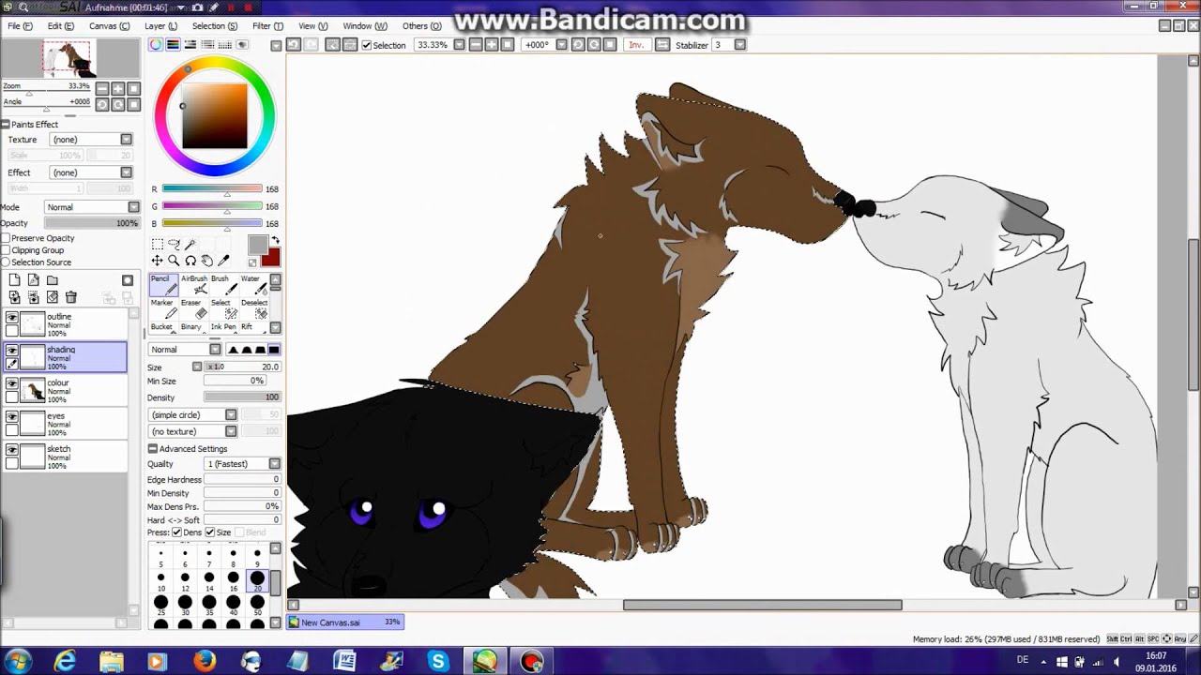Click the Inv. view button
The width and height of the screenshot is (1201, 675).
[637, 44]
